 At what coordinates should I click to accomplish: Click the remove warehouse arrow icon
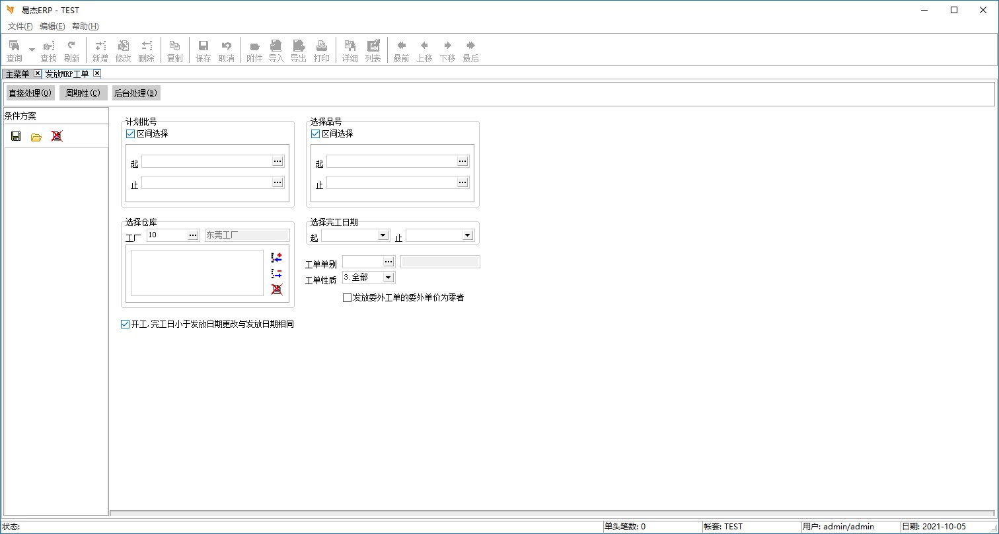pyautogui.click(x=277, y=274)
